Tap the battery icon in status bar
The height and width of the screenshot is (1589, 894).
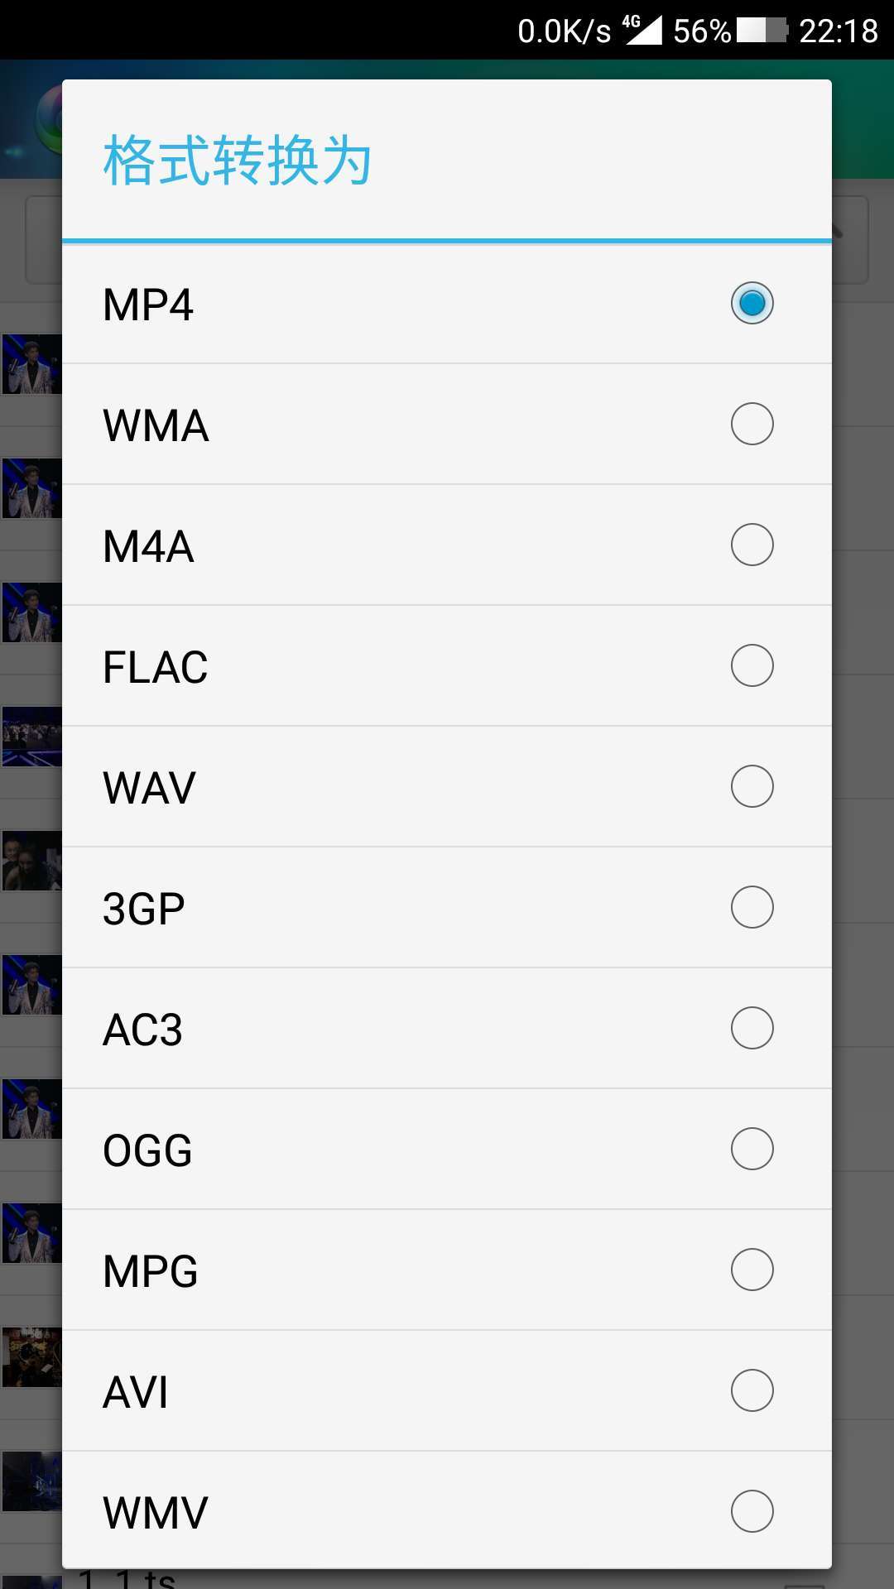click(762, 31)
